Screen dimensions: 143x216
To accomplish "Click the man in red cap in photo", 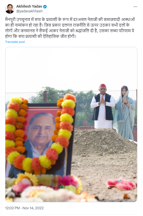I will click(x=103, y=106).
